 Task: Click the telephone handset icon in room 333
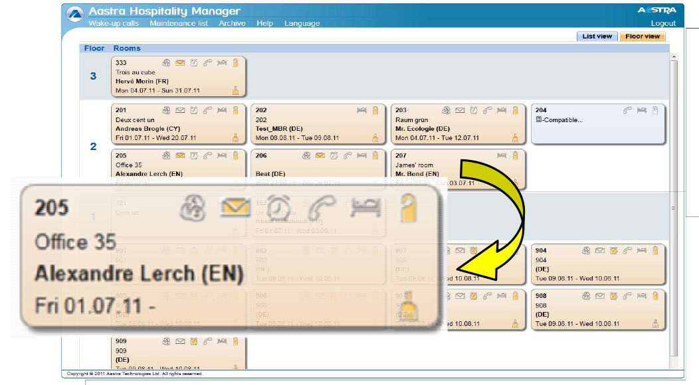[x=208, y=63]
